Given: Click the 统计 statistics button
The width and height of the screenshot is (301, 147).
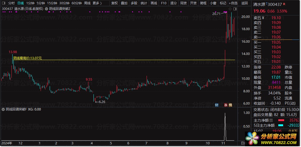Looking at the screenshot, I should [x=144, y=3].
